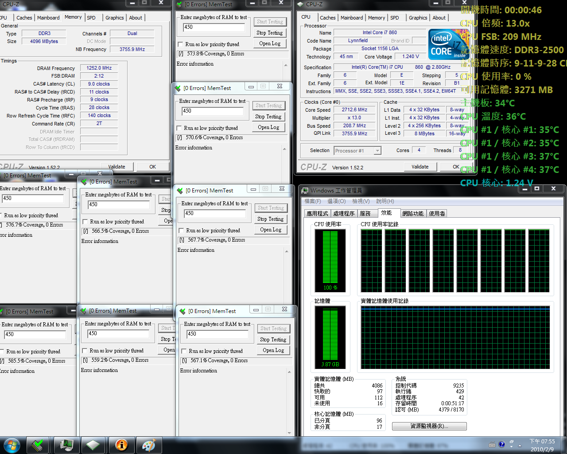This screenshot has width=567, height=454.
Task: Enable low priority in 573.8% MemTest window
Action: pos(180,44)
